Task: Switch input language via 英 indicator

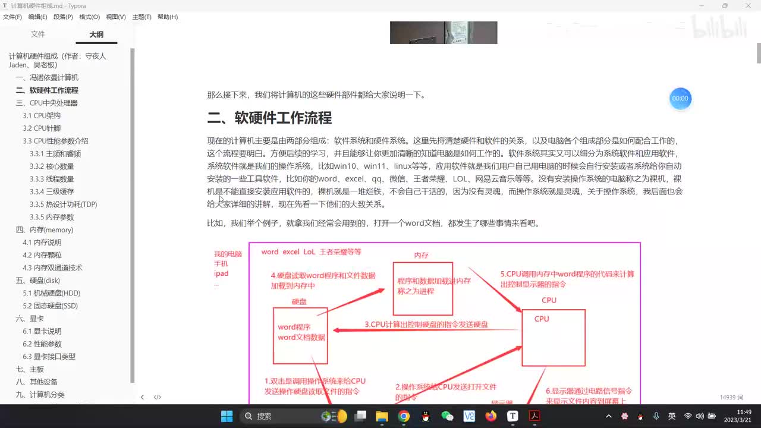Action: coord(671,416)
